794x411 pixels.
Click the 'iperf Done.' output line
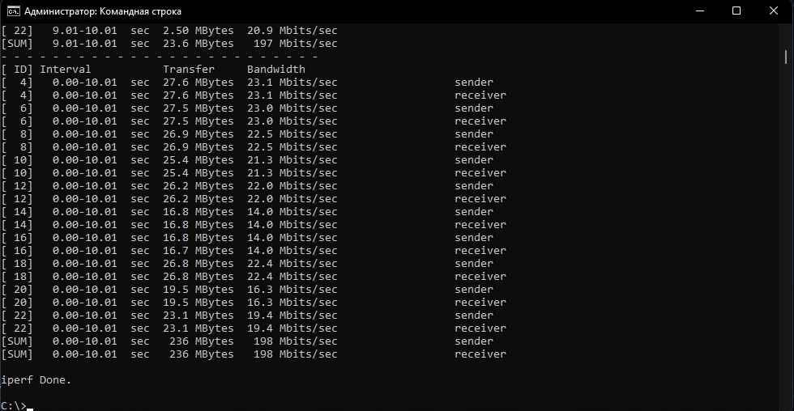coord(36,379)
